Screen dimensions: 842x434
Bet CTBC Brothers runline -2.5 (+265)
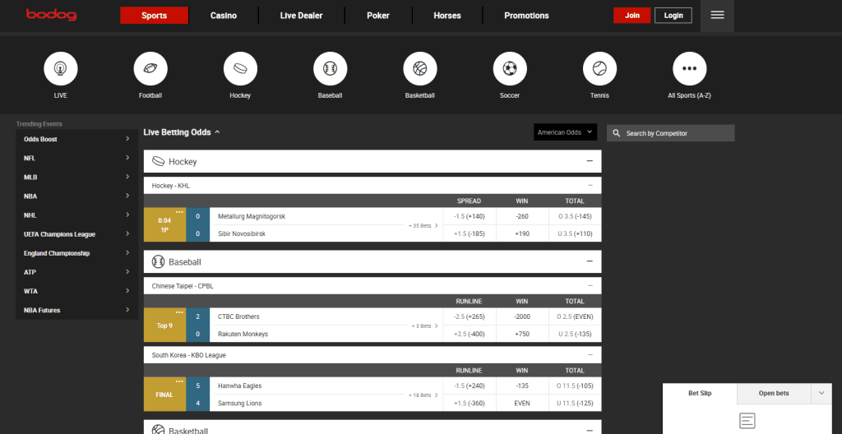[470, 317]
